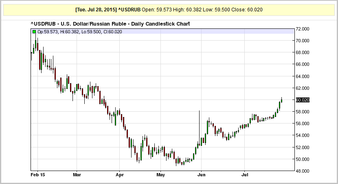Viewport: 338px width, 184px height.
Task: Click the 68.000 price axis label
Action: (303, 52)
